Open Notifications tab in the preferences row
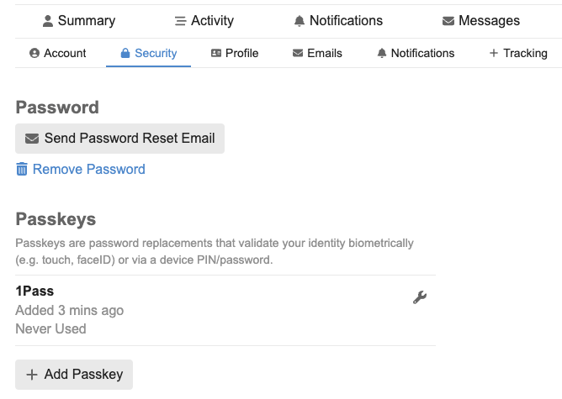562x399 pixels. point(416,53)
